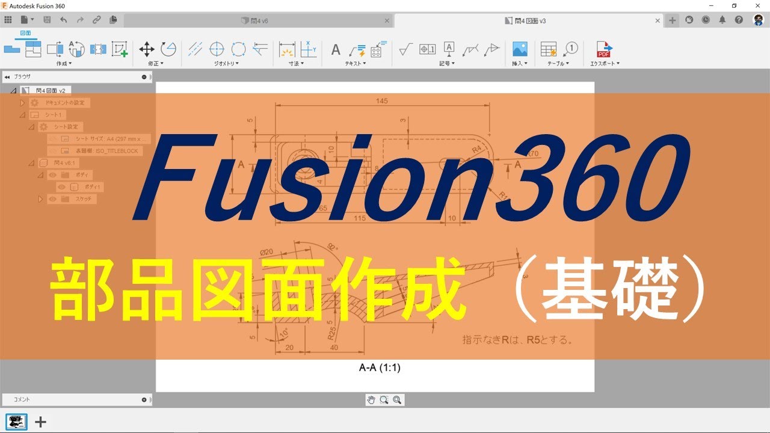
Task: Select the Ordinate Dimension tool
Action: (x=309, y=49)
